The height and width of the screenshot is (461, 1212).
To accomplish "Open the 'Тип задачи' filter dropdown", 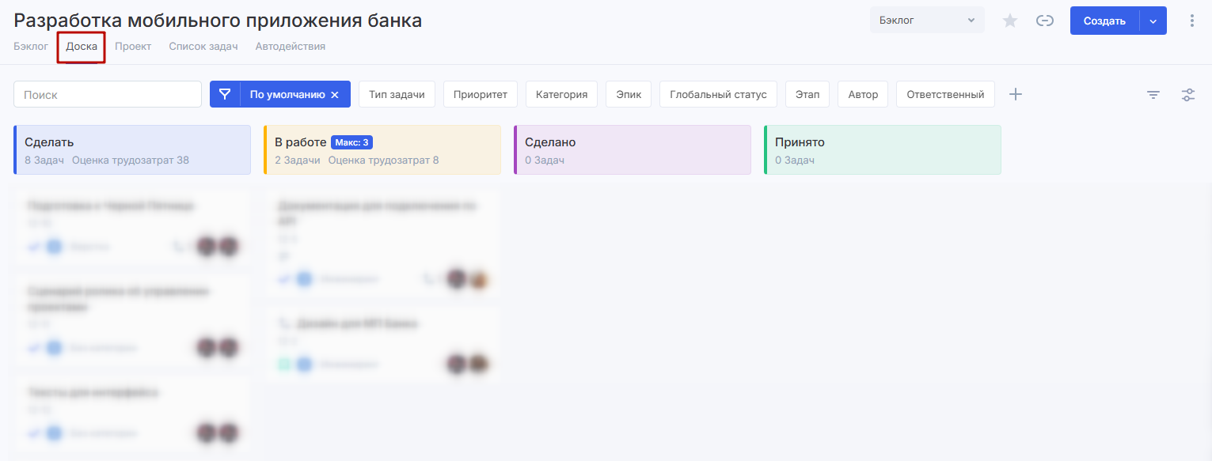I will click(x=397, y=95).
